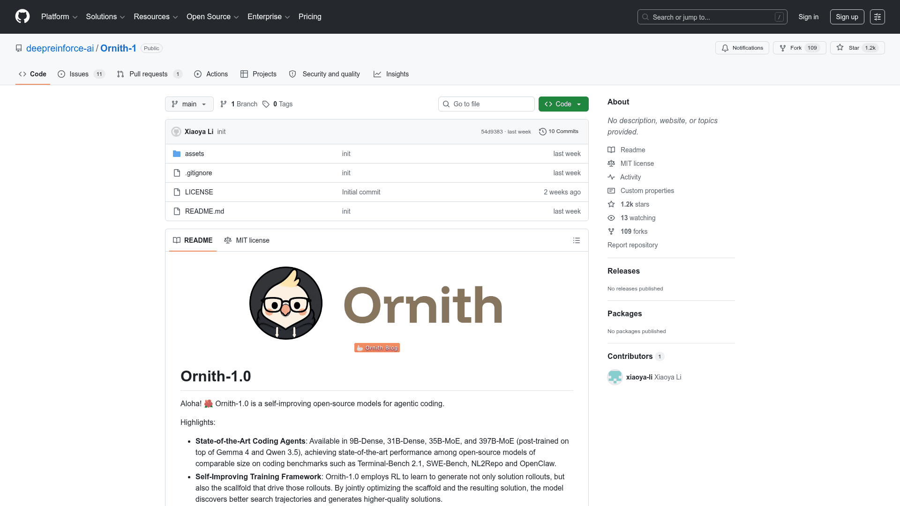The image size is (900, 506).
Task: View the 0 Tags list
Action: [x=277, y=104]
